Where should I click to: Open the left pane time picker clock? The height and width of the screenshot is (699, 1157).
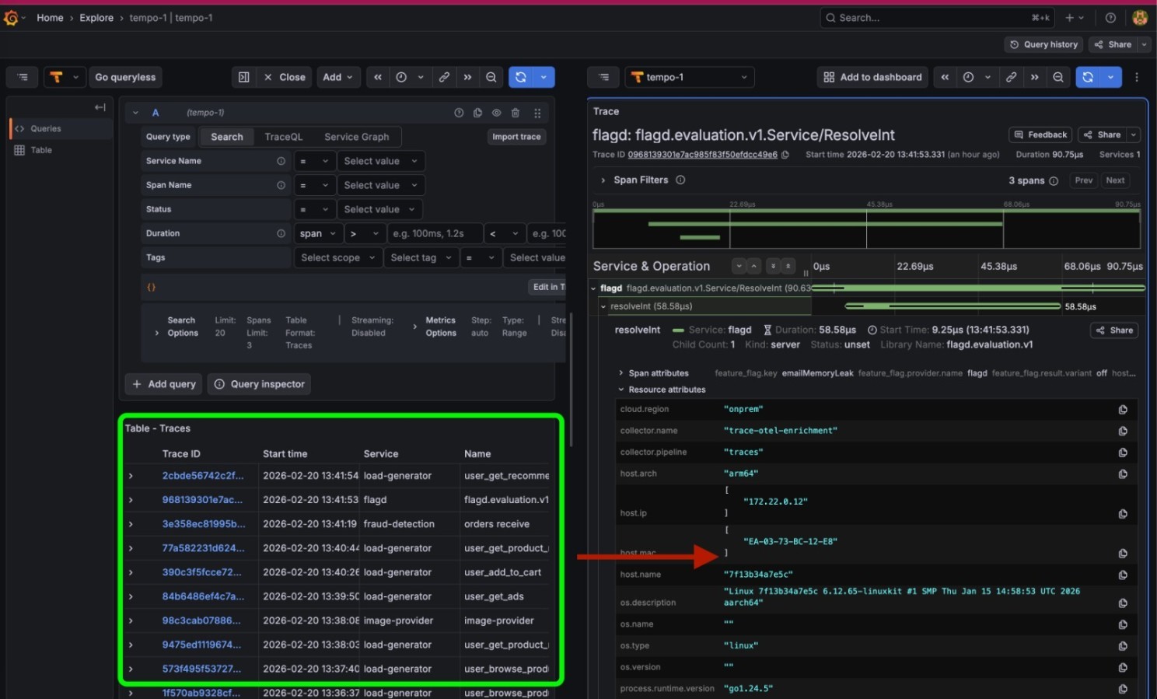401,77
